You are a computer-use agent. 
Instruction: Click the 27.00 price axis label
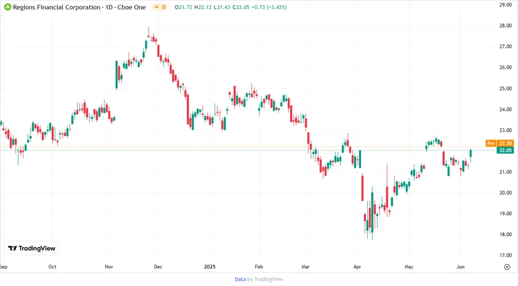click(x=505, y=47)
